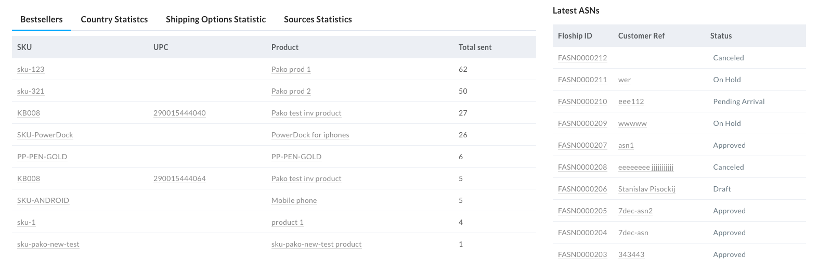Open the sku-123 SKU link
Screen dimensions: 818x269
[x=31, y=69]
